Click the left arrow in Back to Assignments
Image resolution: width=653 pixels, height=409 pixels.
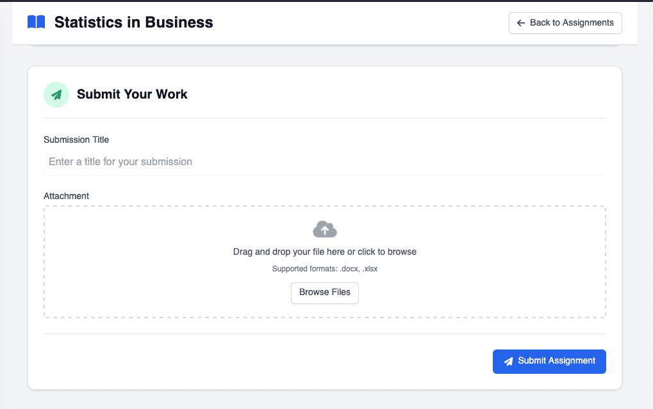(x=521, y=23)
